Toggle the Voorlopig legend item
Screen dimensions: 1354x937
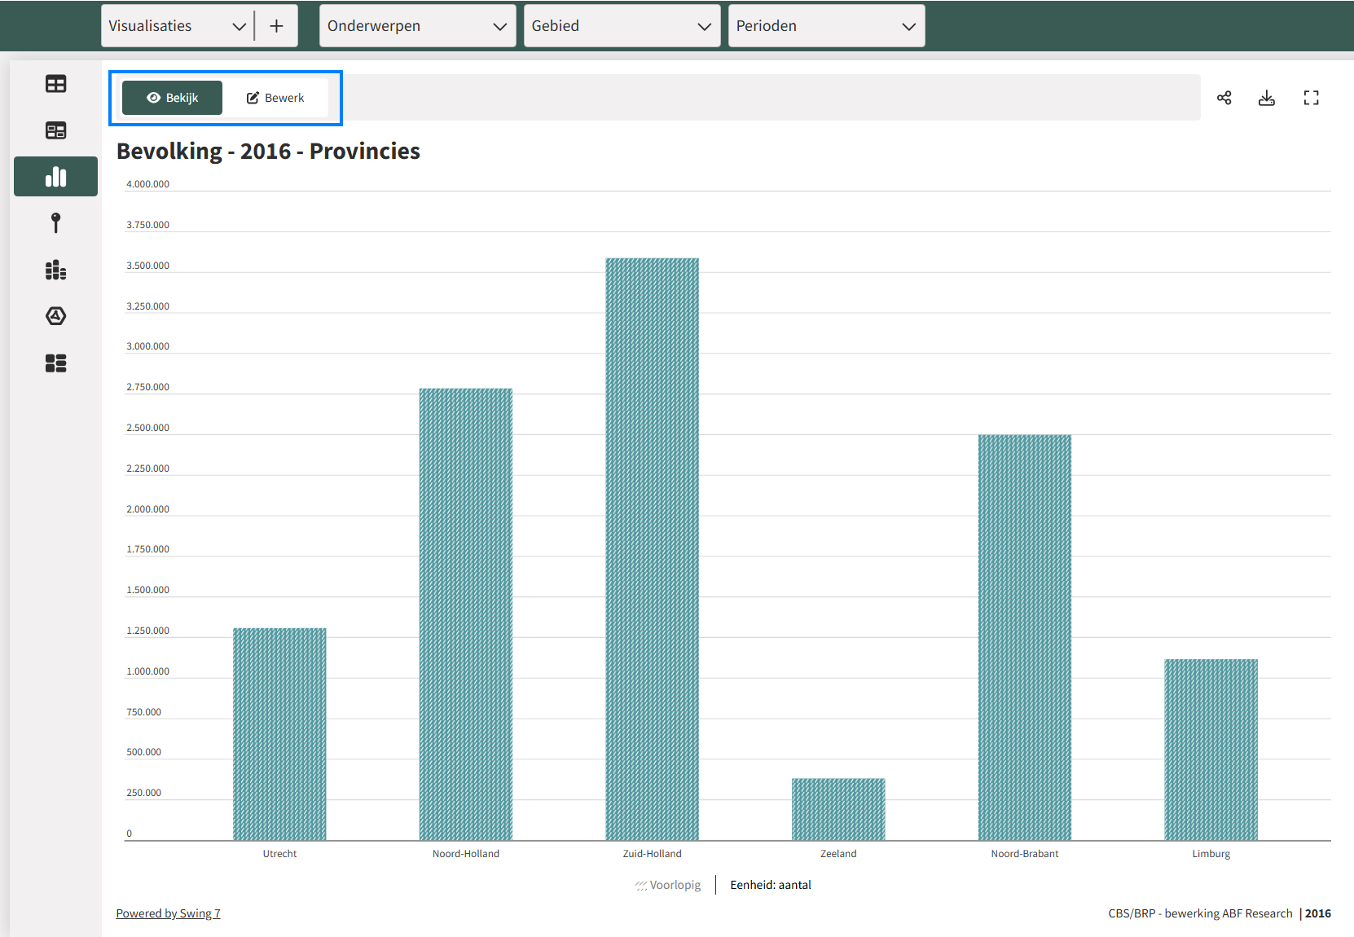668,885
